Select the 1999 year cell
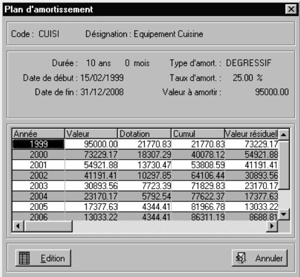Image resolution: width=300 pixels, height=277 pixels. pyautogui.click(x=38, y=144)
